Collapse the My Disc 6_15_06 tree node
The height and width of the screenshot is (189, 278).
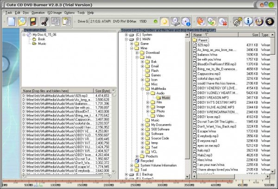[x=24, y=35]
